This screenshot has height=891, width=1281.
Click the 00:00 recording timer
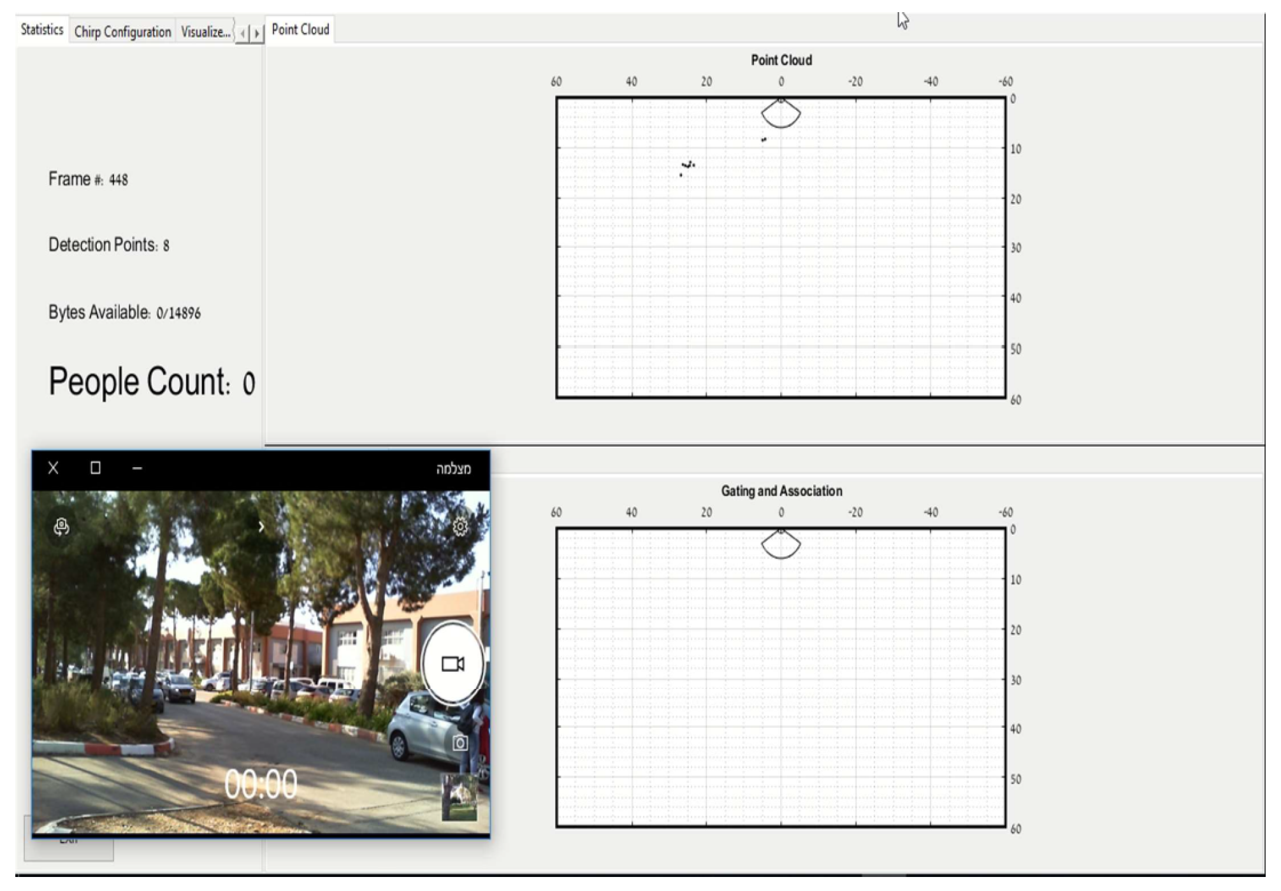pyautogui.click(x=261, y=784)
